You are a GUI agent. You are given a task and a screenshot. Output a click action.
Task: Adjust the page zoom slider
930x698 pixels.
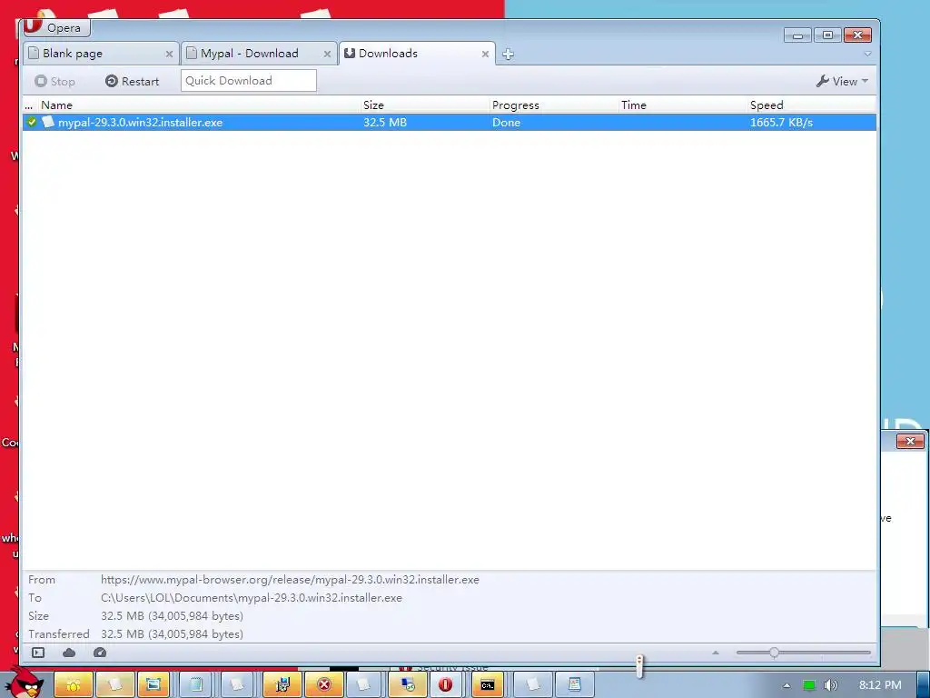click(804, 653)
